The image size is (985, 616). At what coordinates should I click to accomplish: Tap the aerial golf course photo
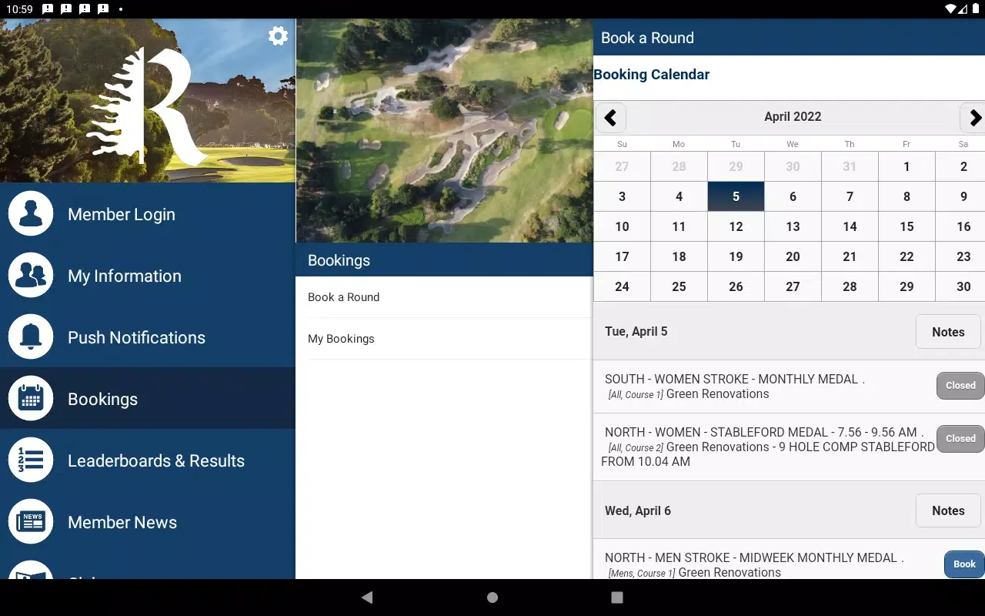(444, 131)
